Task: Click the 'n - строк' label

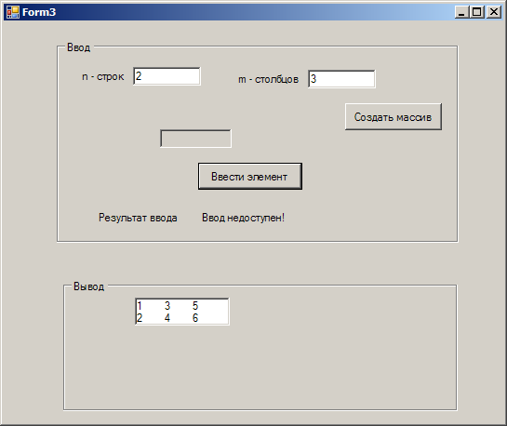Action: coord(103,76)
